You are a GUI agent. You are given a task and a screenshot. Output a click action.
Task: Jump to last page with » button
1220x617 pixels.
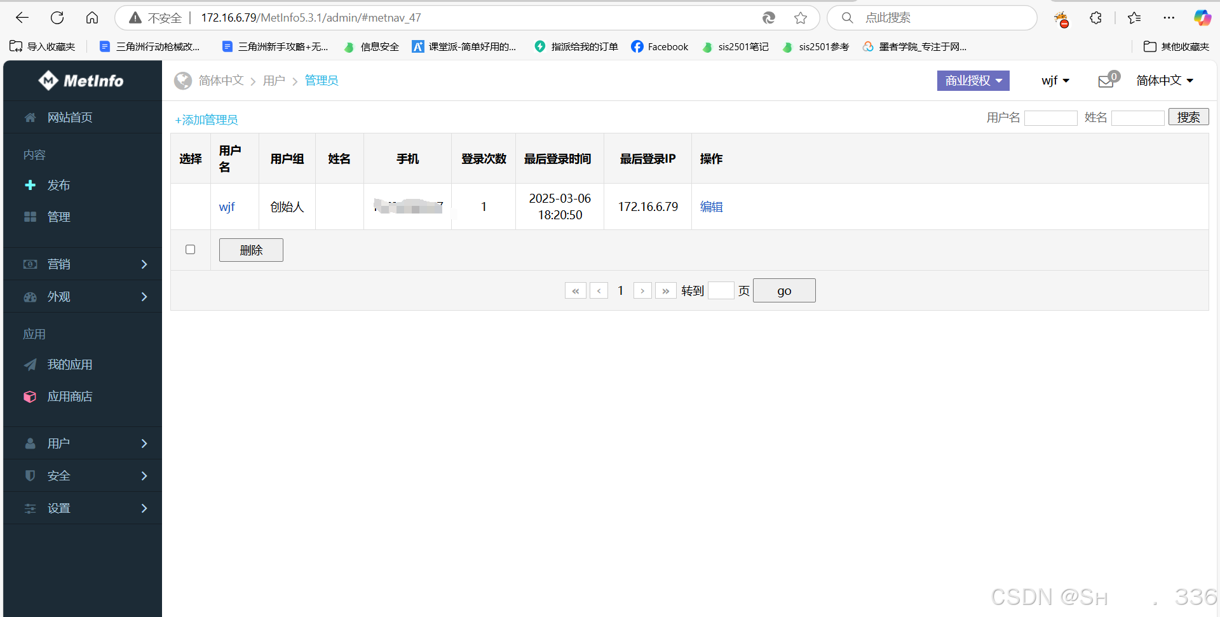tap(665, 290)
